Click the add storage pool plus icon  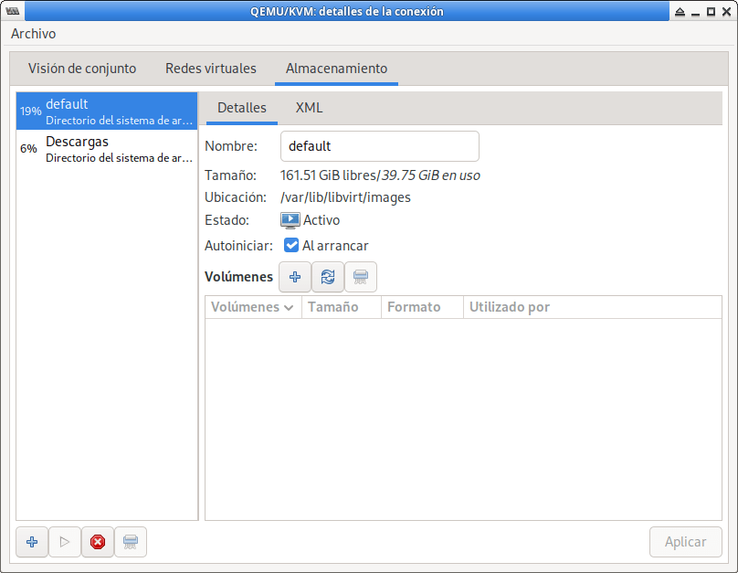pyautogui.click(x=32, y=542)
